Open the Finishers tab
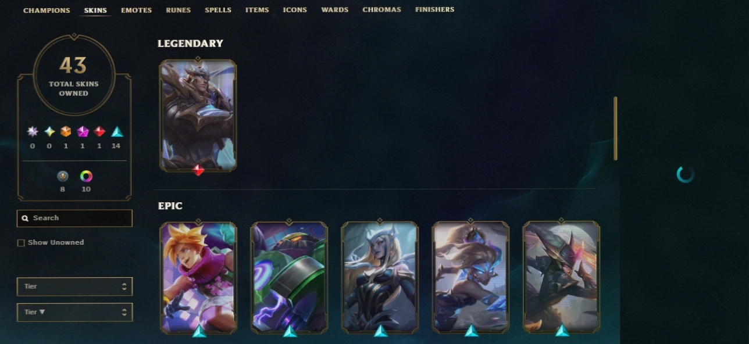749x344 pixels. click(435, 10)
